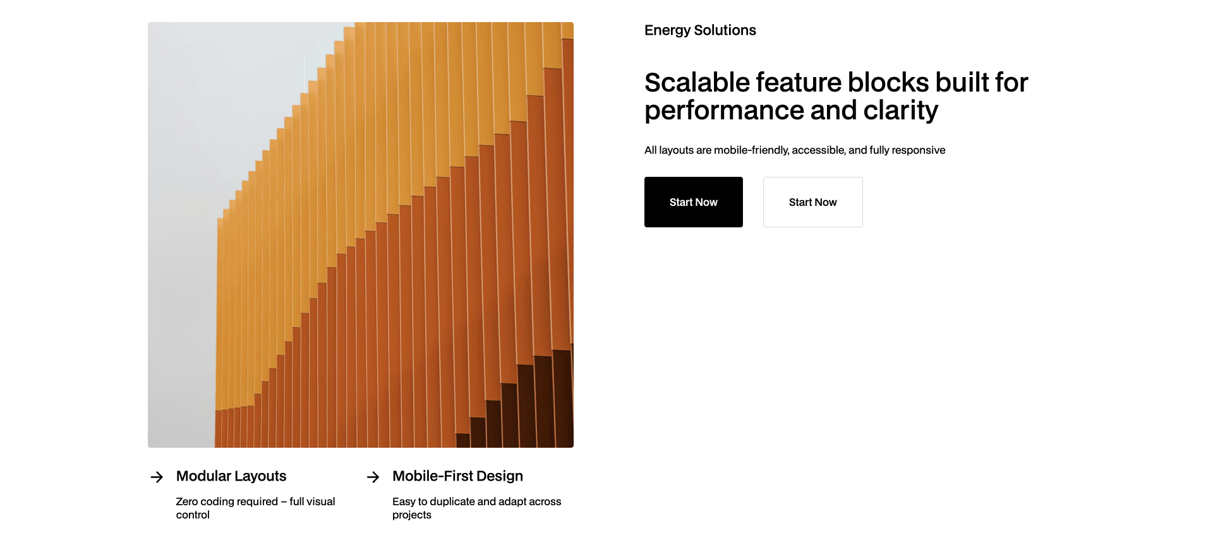Image resolution: width=1213 pixels, height=557 pixels.
Task: Click the Energy Solutions label
Action: [699, 30]
